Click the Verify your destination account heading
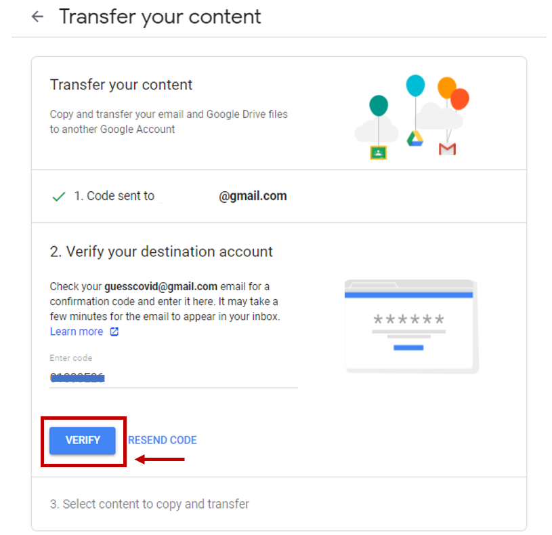Screen dimensions: 552x535 (x=161, y=252)
